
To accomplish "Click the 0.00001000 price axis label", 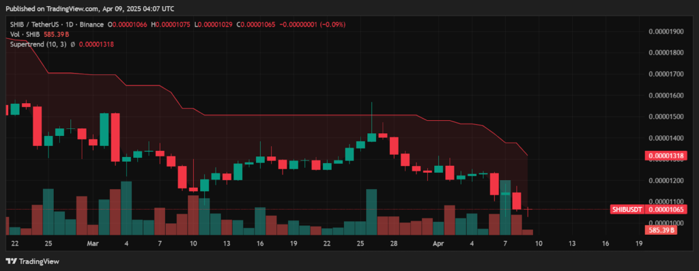I will click(x=666, y=223).
